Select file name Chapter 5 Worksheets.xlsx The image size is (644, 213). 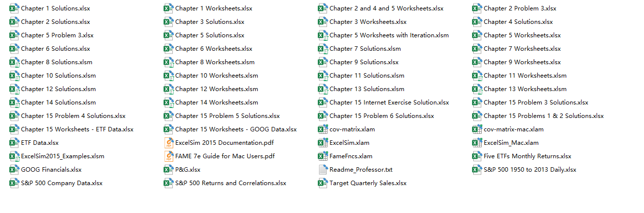[522, 35]
